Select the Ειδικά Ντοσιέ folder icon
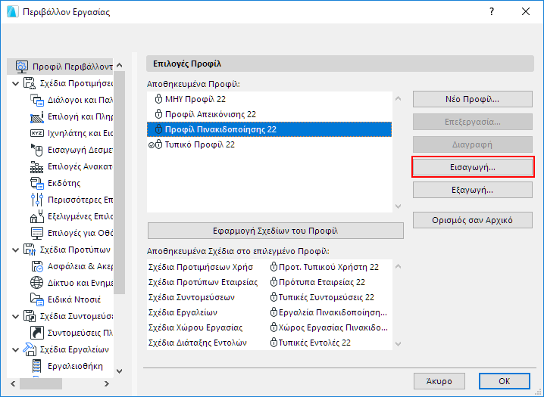Viewport: 544px width, 397px height. point(37,299)
